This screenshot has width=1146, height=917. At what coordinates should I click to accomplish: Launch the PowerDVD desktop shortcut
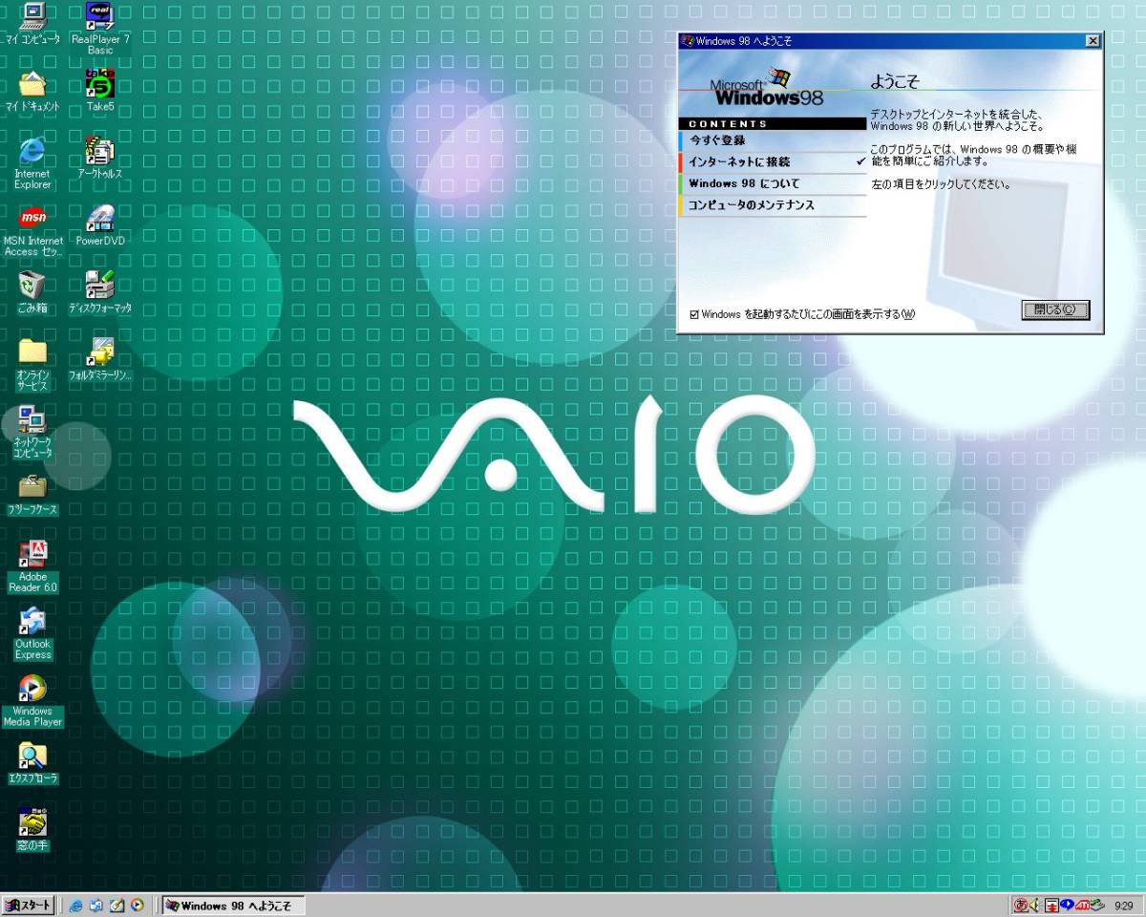pyautogui.click(x=100, y=225)
